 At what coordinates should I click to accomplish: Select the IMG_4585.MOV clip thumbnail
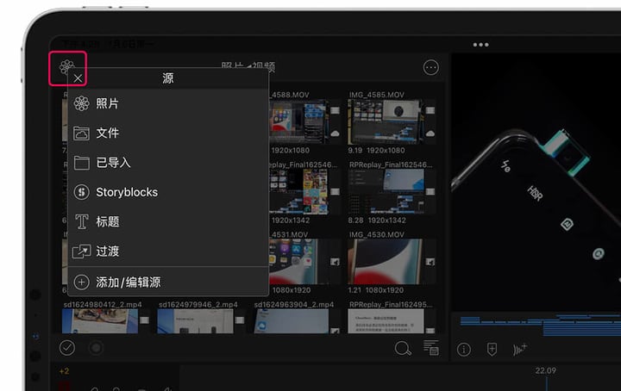tap(386, 122)
